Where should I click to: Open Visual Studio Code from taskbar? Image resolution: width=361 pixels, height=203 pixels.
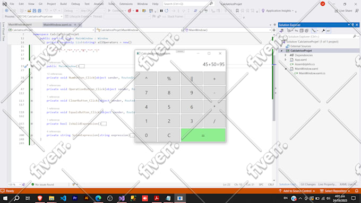coord(63,198)
